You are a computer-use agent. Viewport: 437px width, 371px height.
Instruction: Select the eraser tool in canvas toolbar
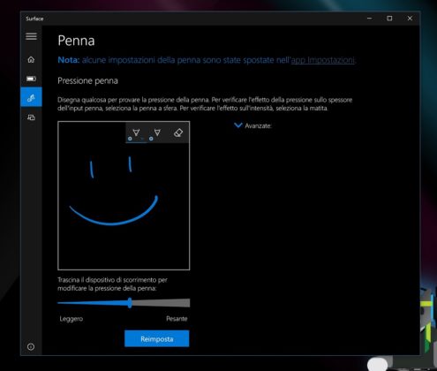pyautogui.click(x=178, y=132)
